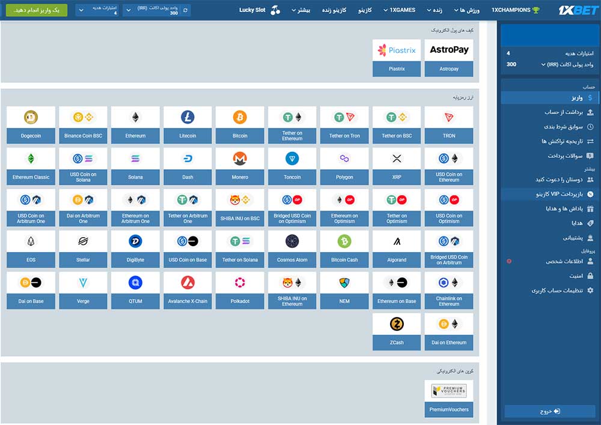Open the 1XCHAMPIONS menu item

point(515,10)
